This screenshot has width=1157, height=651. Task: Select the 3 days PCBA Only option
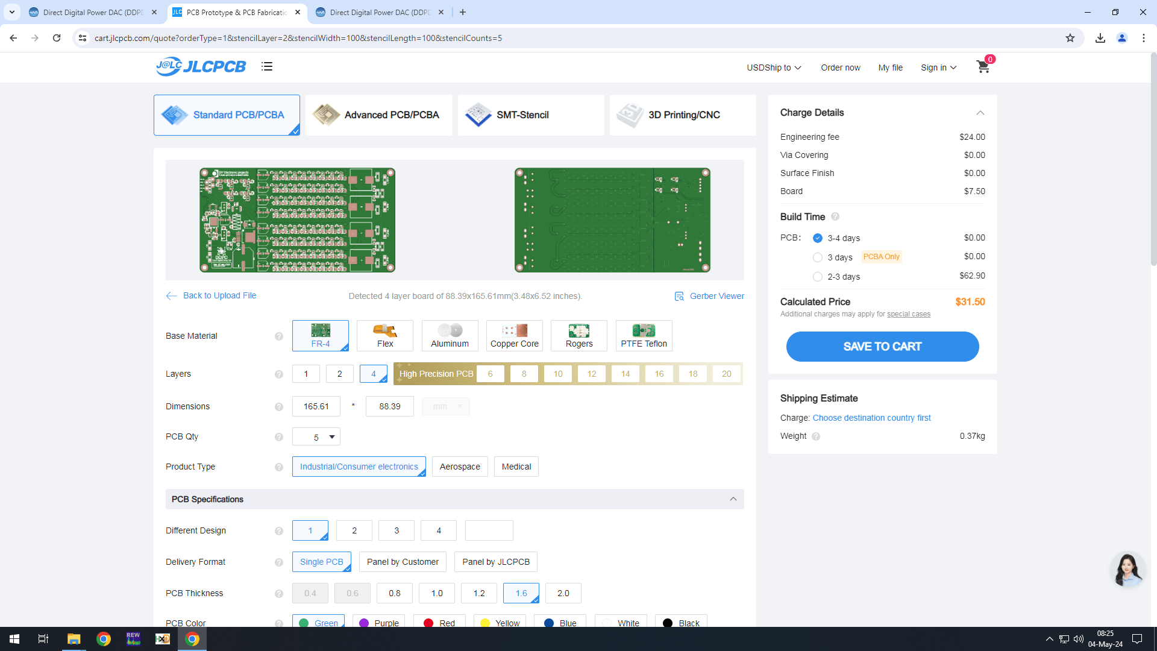818,257
